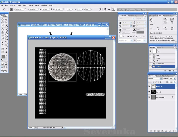This screenshot has width=178, height=137.
Task: Open the Filter menu
Action: tap(31, 5)
